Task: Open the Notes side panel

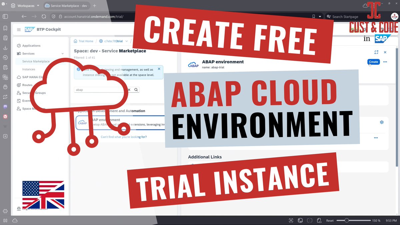Action: click(5, 67)
